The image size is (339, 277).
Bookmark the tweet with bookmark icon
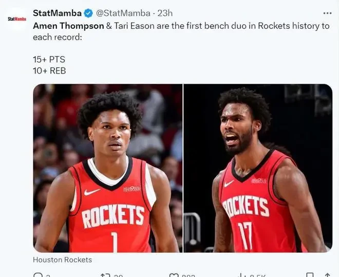click(310, 275)
